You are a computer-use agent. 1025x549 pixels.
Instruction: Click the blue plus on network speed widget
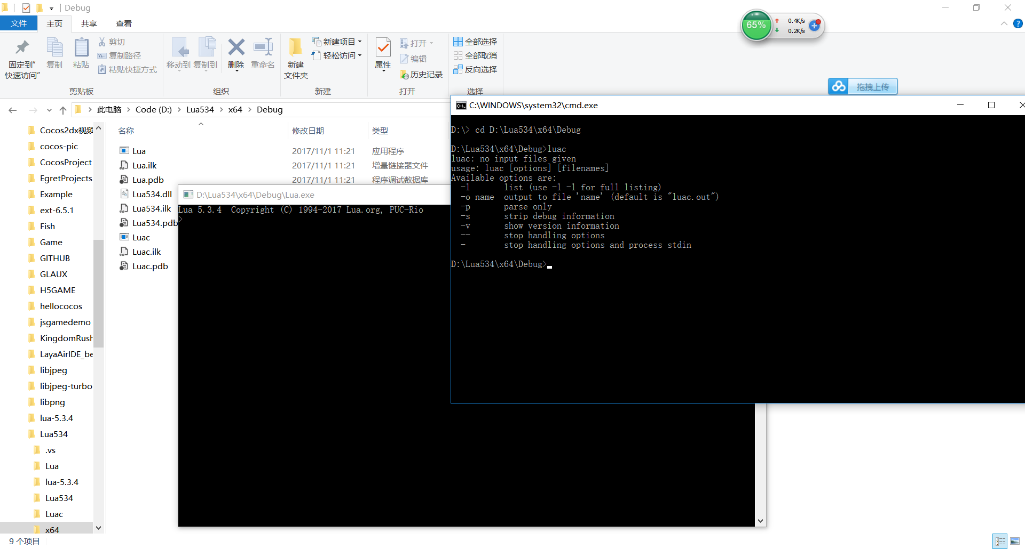(x=814, y=26)
